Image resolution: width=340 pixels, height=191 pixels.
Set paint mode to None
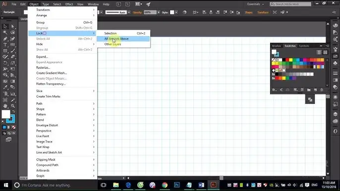[x=14, y=127]
